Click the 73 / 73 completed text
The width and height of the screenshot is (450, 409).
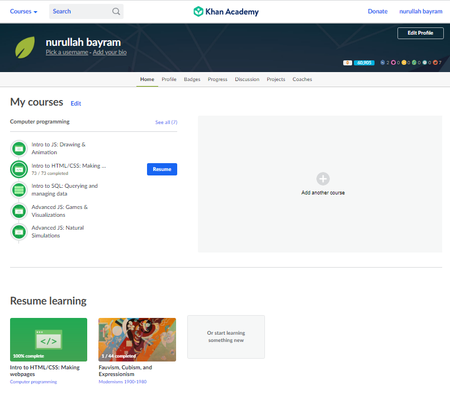(x=50, y=174)
